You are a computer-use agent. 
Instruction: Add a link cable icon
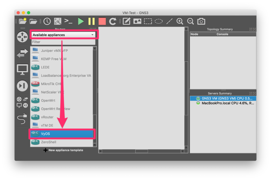22,118
